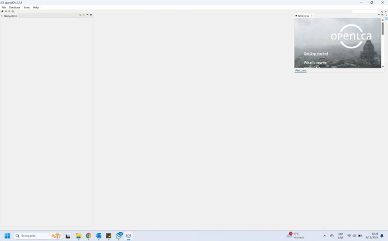The height and width of the screenshot is (241, 388).
Task: Show hidden system tray icons chevron
Action: coord(325,236)
